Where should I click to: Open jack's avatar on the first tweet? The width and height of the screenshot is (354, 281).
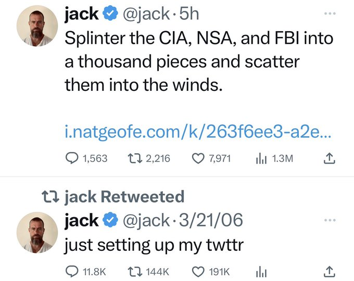click(x=37, y=26)
